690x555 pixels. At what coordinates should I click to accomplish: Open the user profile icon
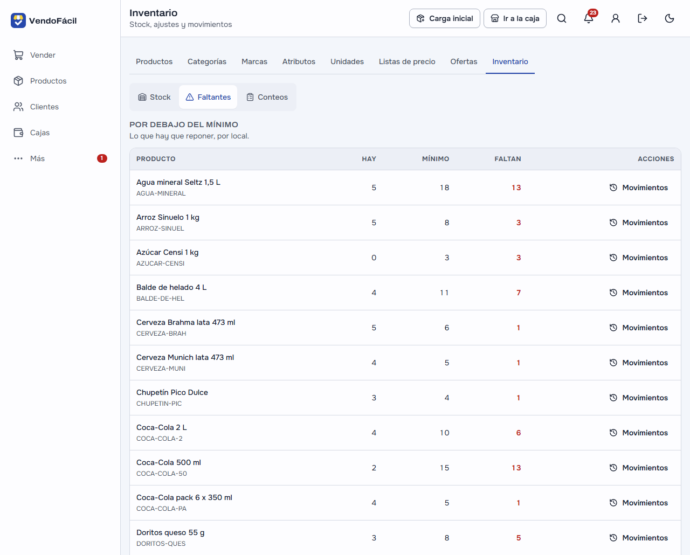pyautogui.click(x=616, y=18)
